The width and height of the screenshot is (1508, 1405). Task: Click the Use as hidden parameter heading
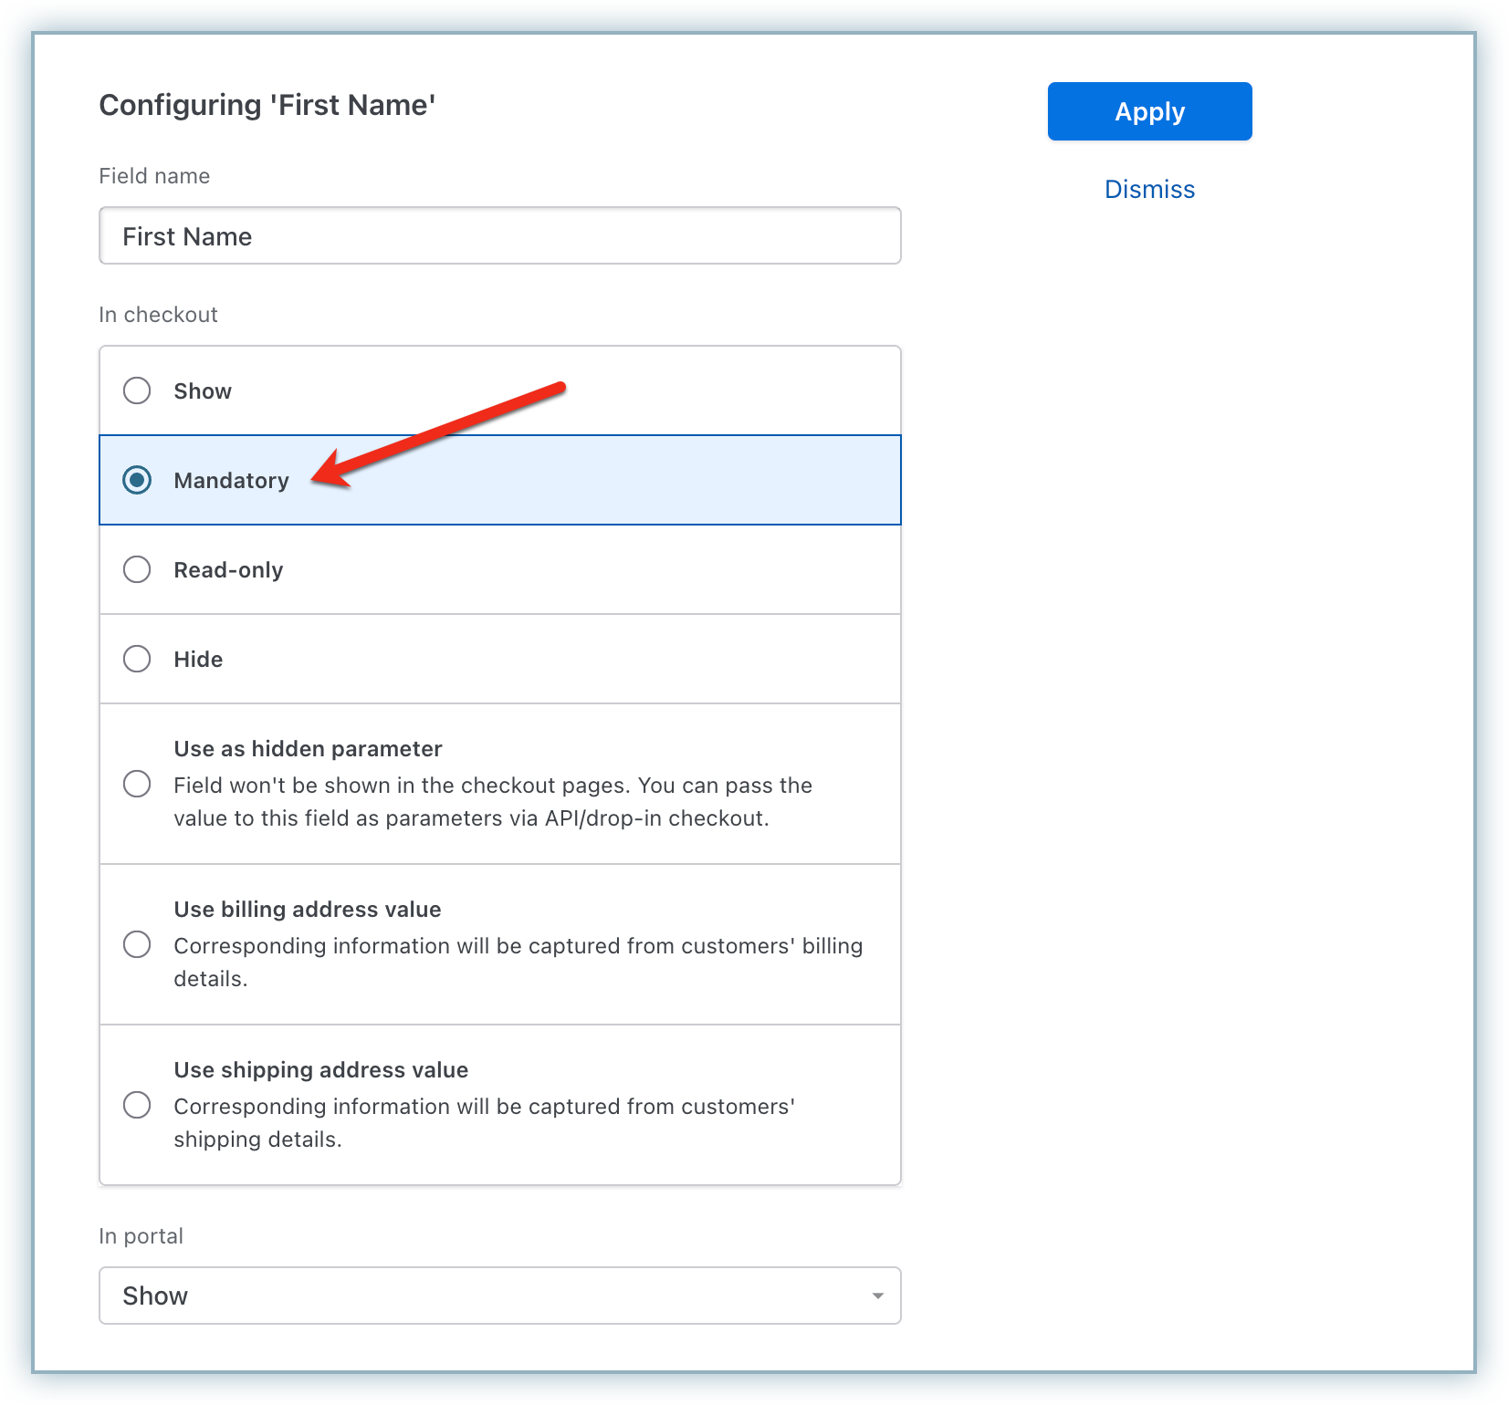[308, 749]
